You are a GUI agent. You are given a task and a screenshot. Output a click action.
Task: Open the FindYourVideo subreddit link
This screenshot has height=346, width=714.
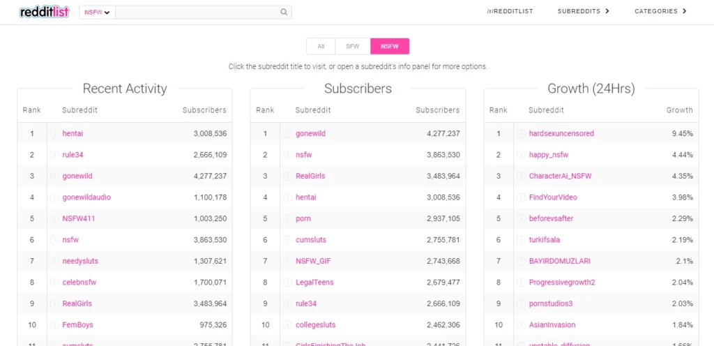coord(553,197)
